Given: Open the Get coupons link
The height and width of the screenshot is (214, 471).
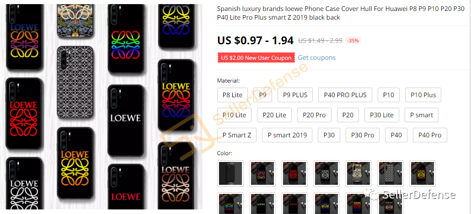Looking at the screenshot, I should pos(316,57).
